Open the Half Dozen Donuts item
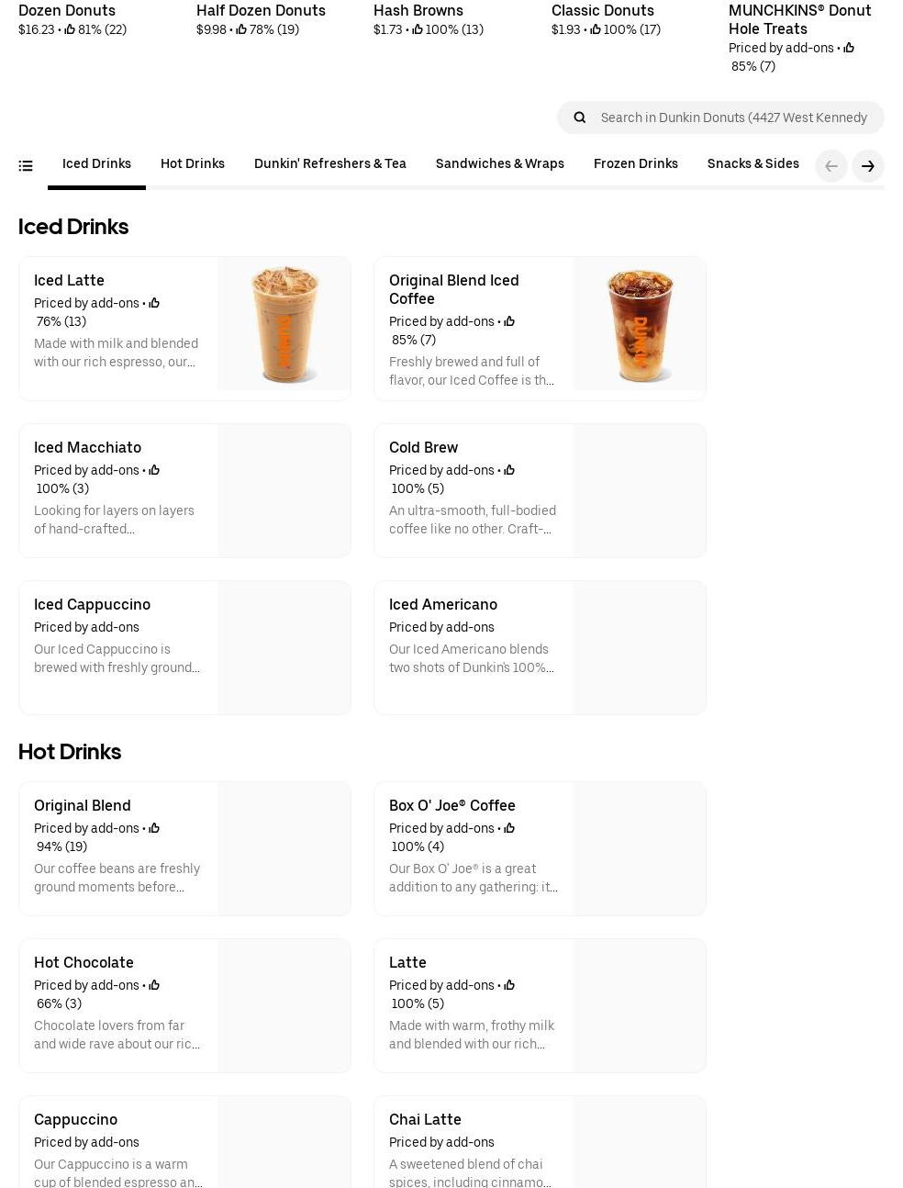 pos(261,11)
